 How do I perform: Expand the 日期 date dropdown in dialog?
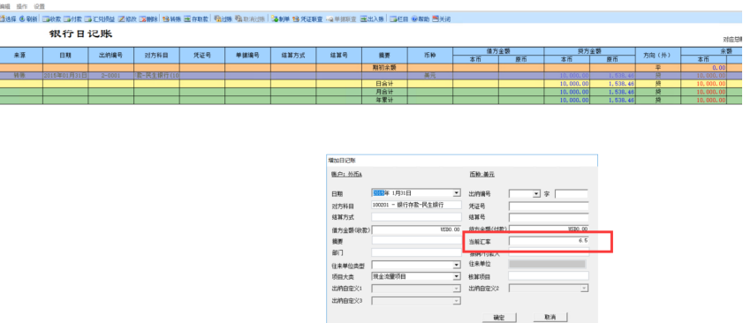(457, 193)
